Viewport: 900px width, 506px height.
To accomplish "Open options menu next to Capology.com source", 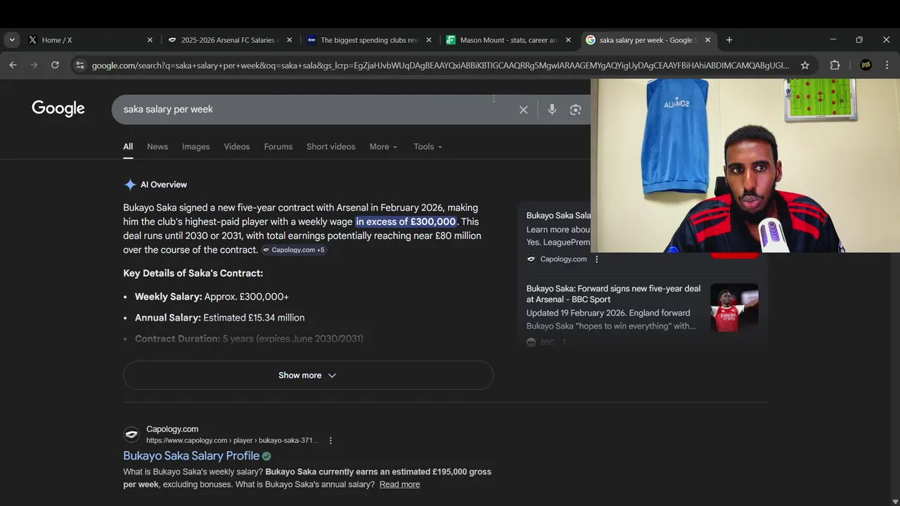I will point(597,259).
